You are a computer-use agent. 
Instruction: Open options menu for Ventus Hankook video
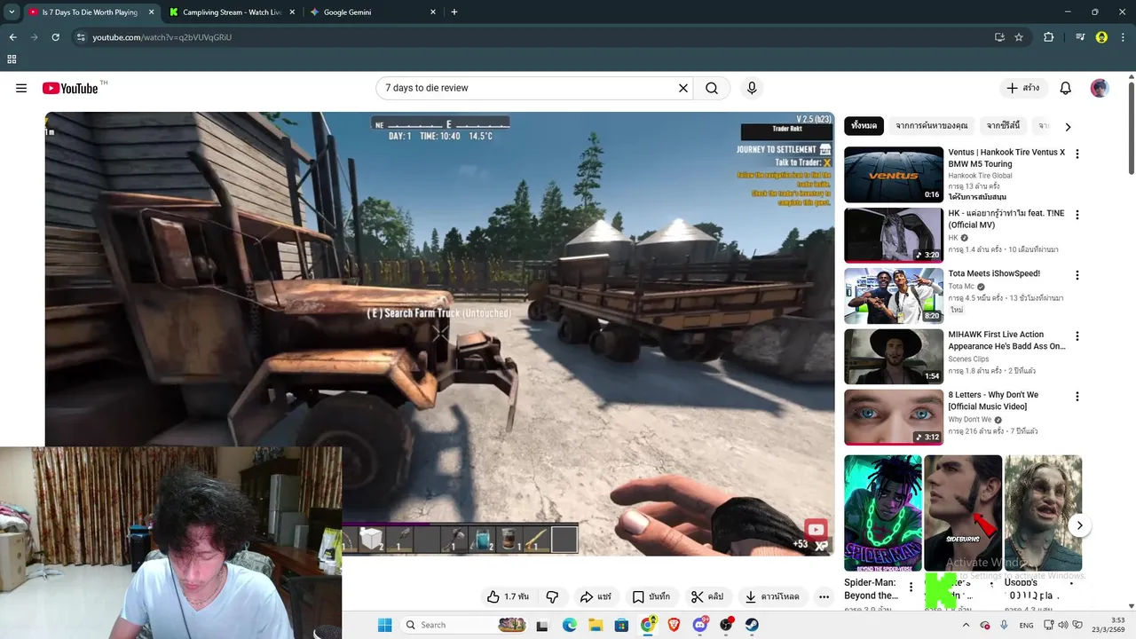1077,154
